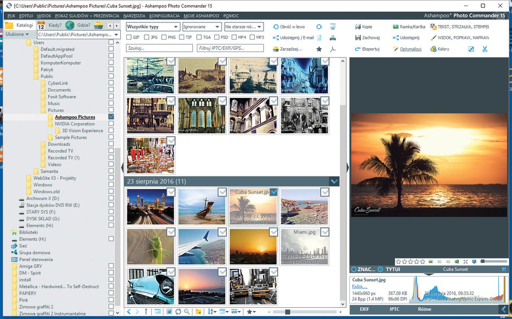
Task: Open the NARZĘDZIA menu
Action: 134,16
